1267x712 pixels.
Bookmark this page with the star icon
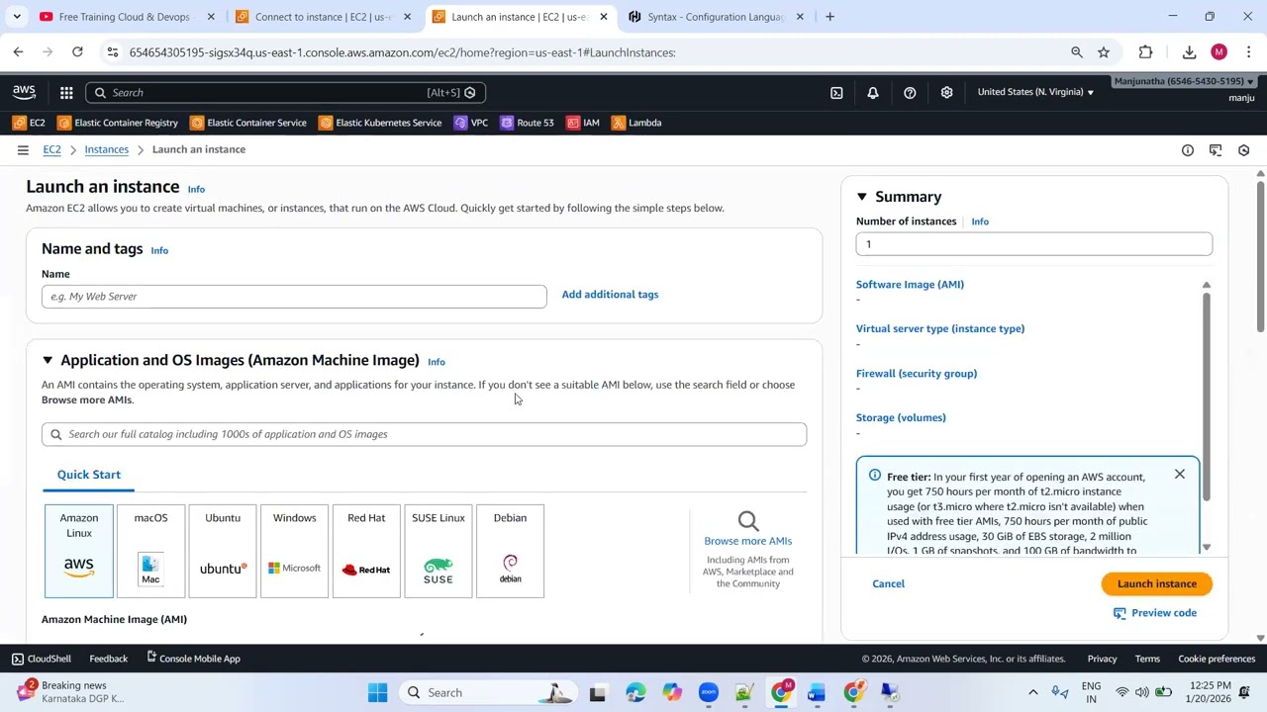point(1104,52)
